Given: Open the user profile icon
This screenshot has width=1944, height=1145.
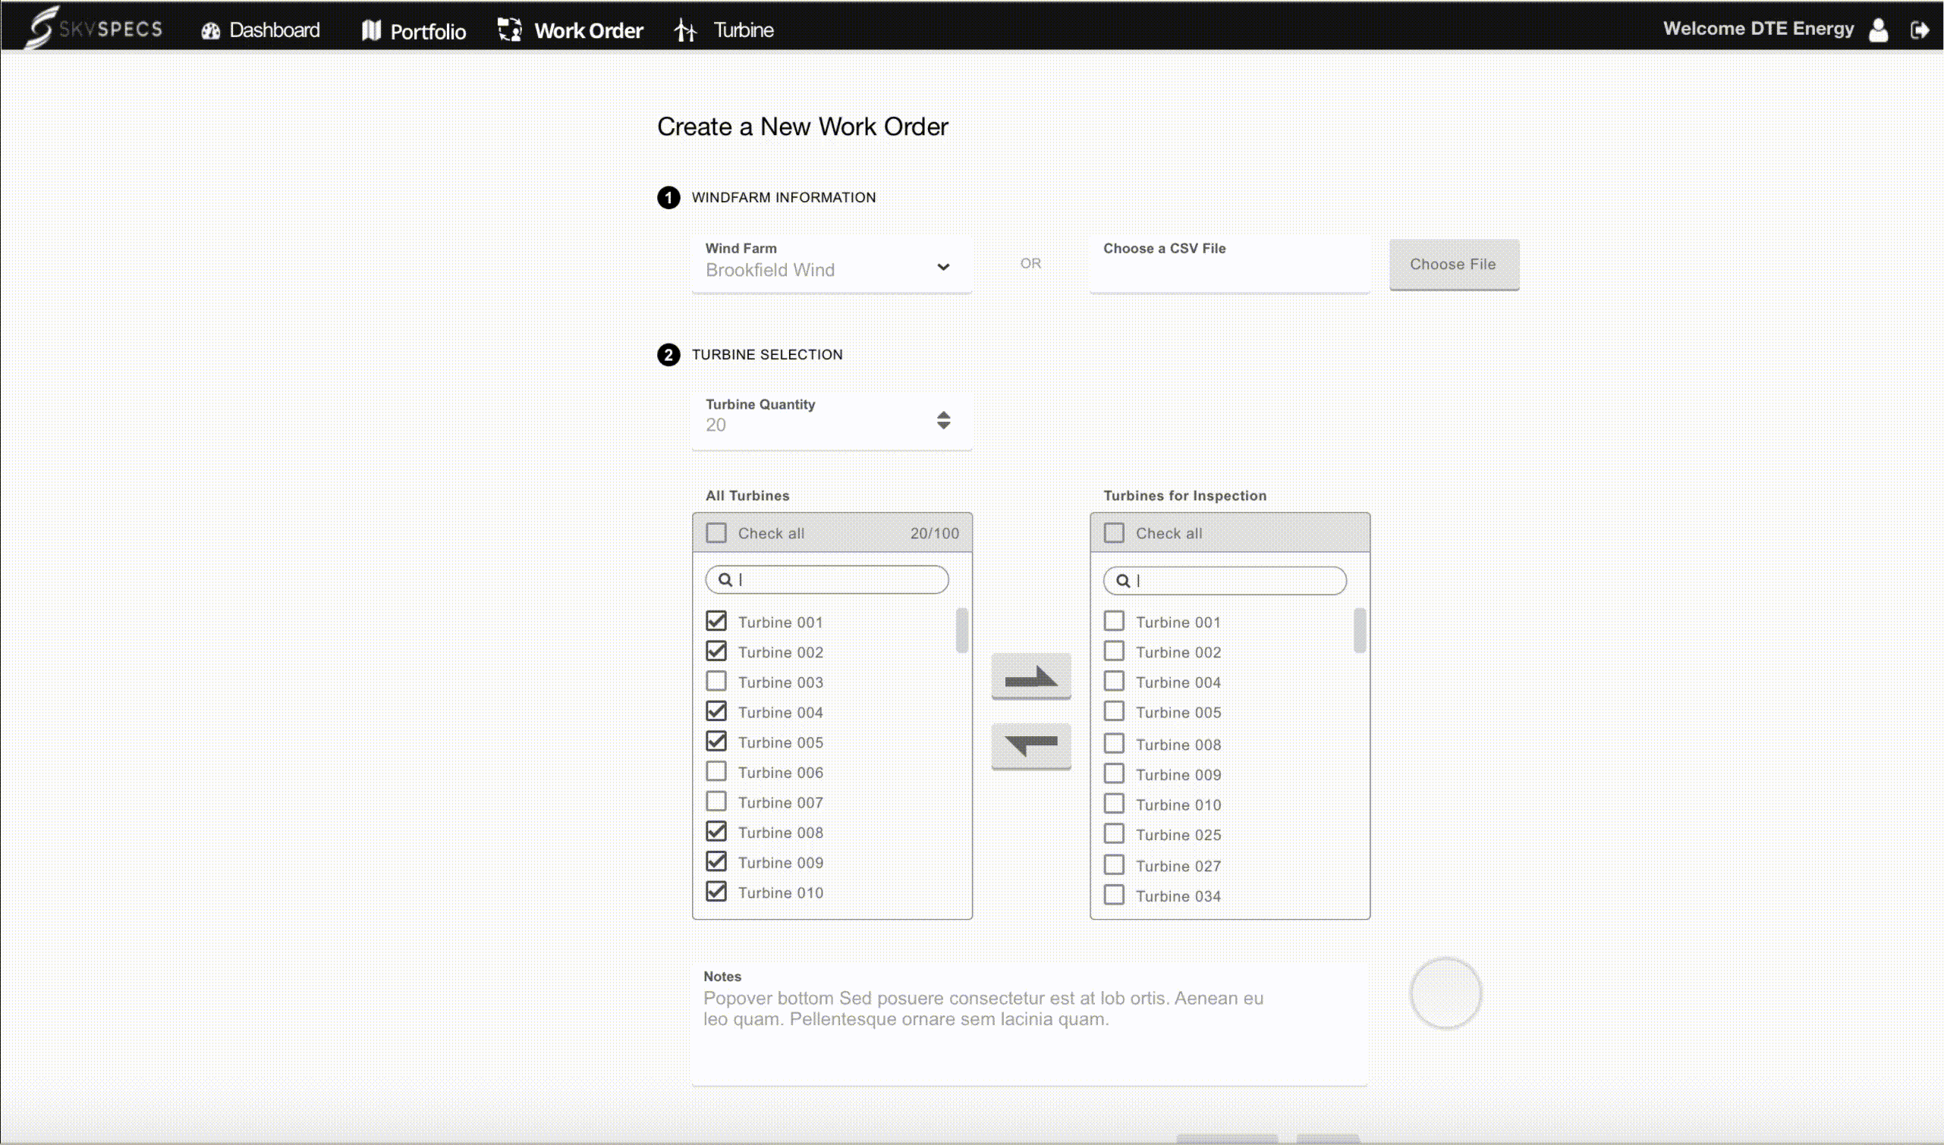Looking at the screenshot, I should coord(1879,30).
